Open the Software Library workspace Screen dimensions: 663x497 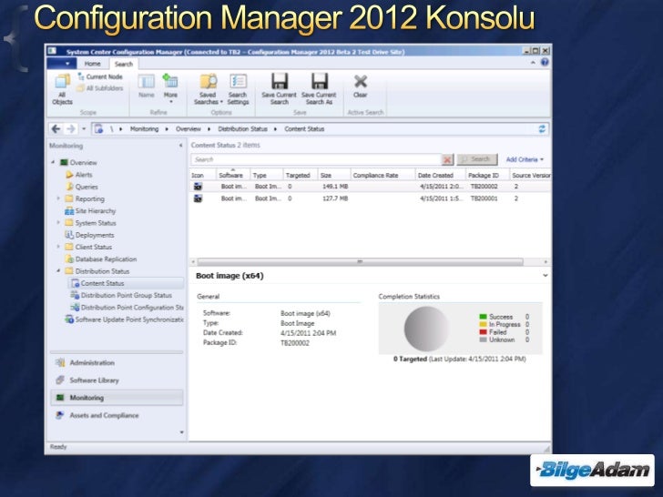(117, 380)
